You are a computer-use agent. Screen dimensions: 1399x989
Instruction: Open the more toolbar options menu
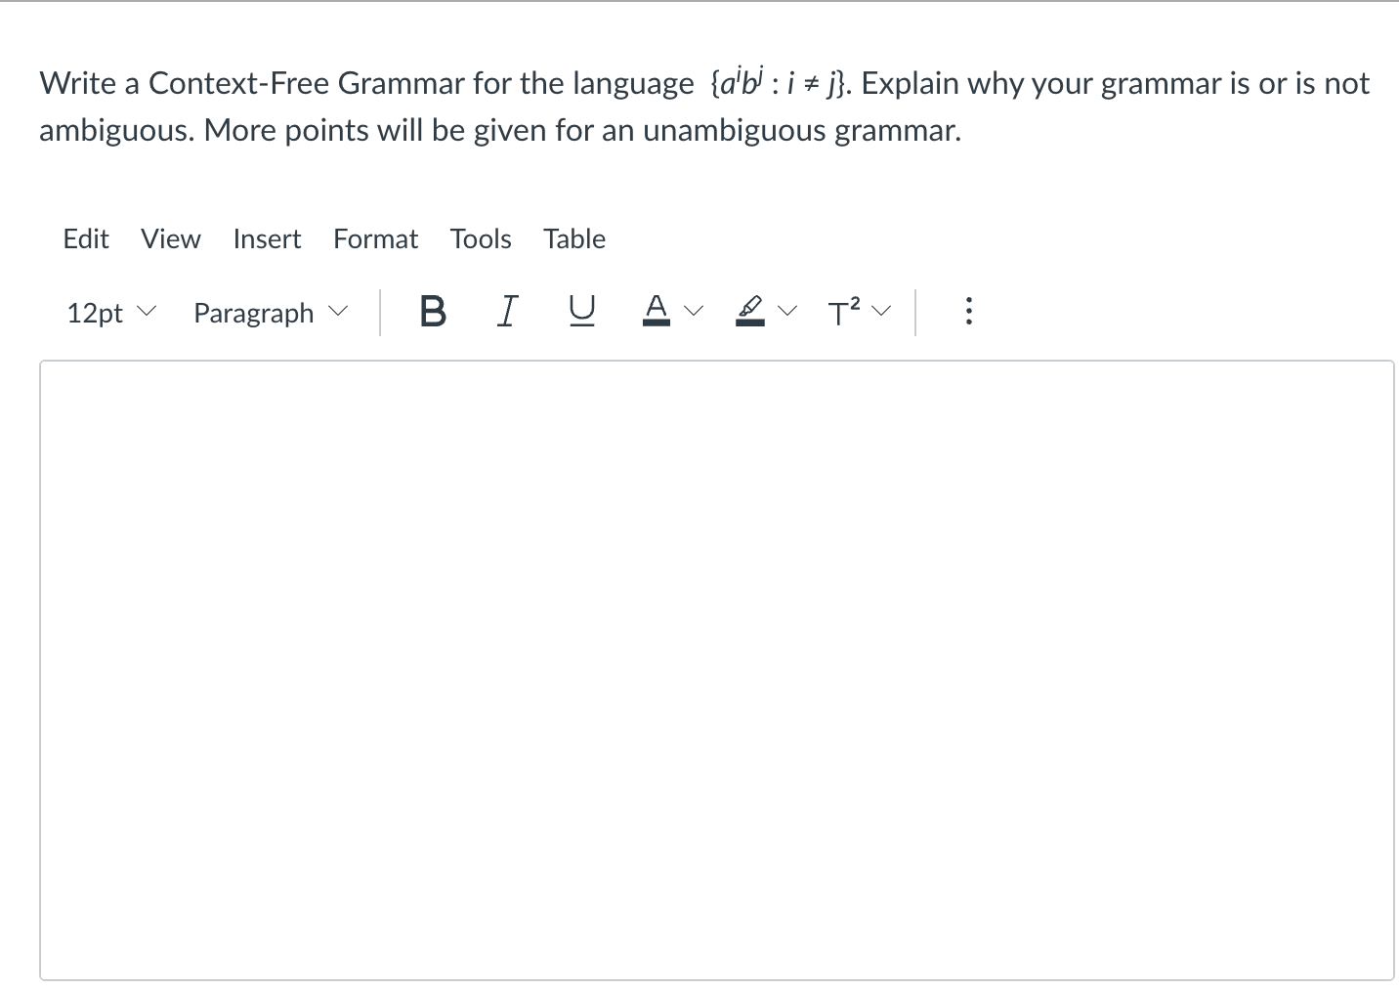click(x=968, y=311)
